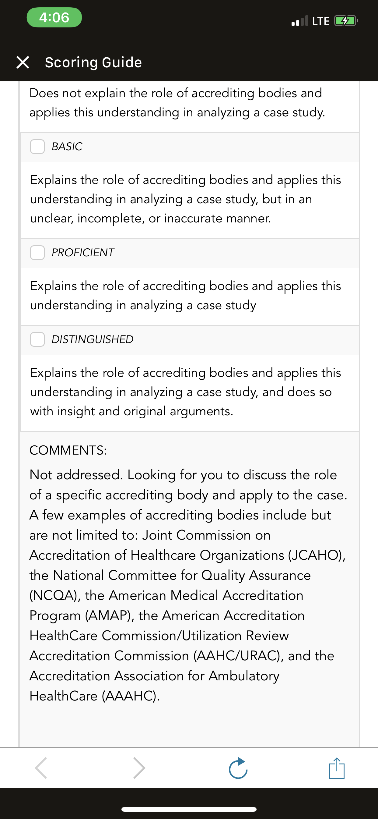378x819 pixels.
Task: Check the PROFICIENT checkbox
Action: coord(37,253)
